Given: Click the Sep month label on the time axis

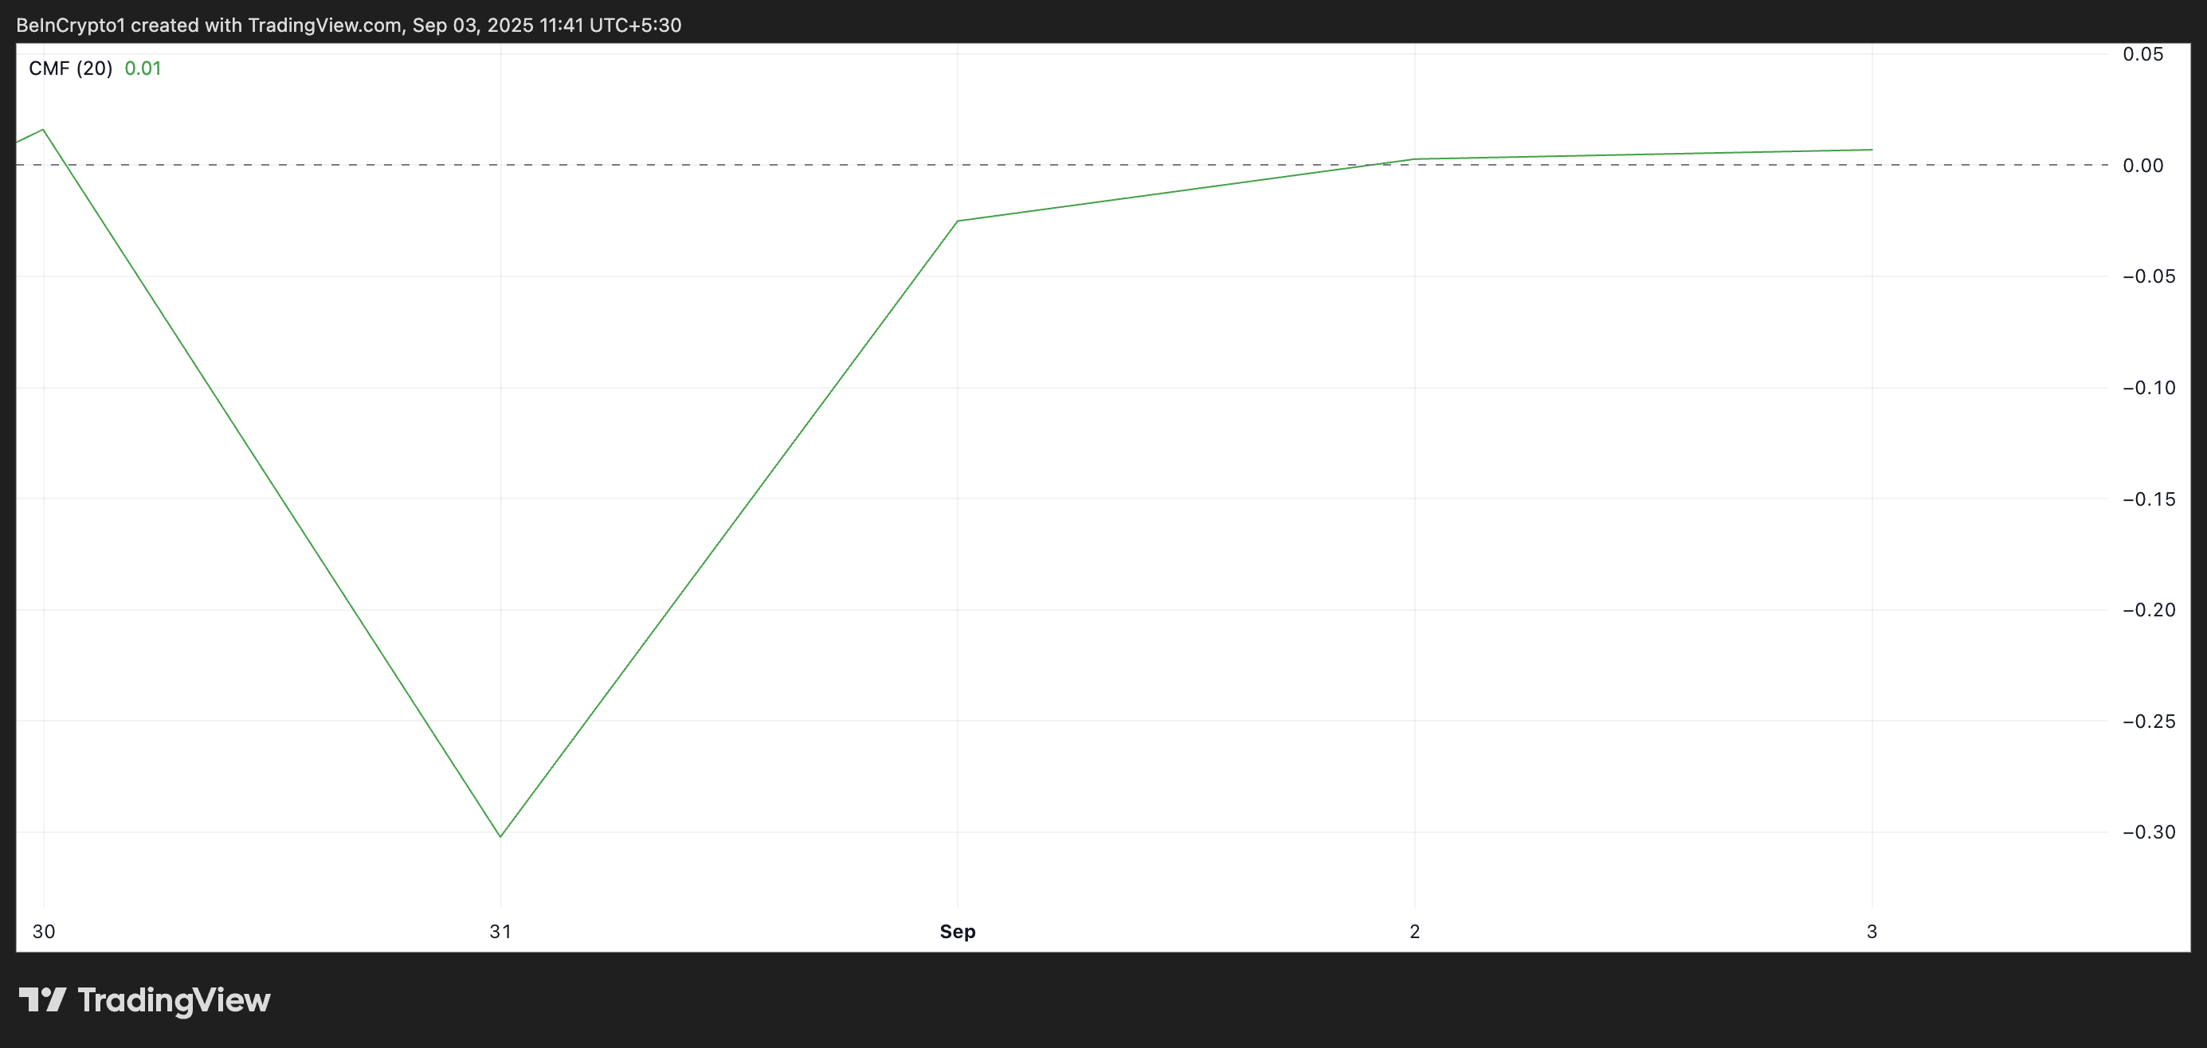Looking at the screenshot, I should pos(957,932).
